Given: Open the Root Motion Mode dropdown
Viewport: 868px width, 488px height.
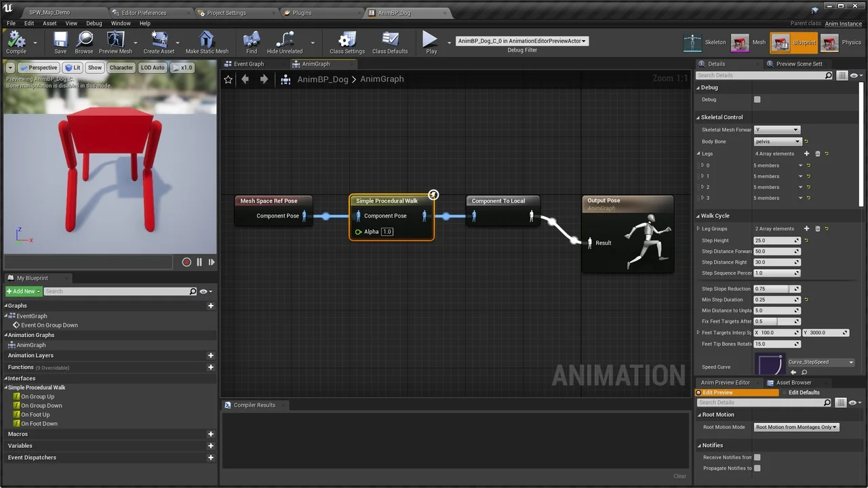Looking at the screenshot, I should (x=796, y=427).
